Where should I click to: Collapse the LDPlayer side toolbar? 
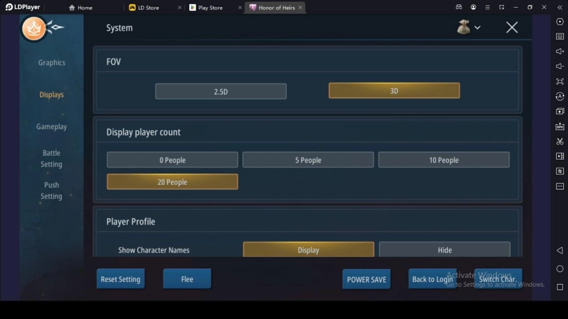pyautogui.click(x=560, y=7)
